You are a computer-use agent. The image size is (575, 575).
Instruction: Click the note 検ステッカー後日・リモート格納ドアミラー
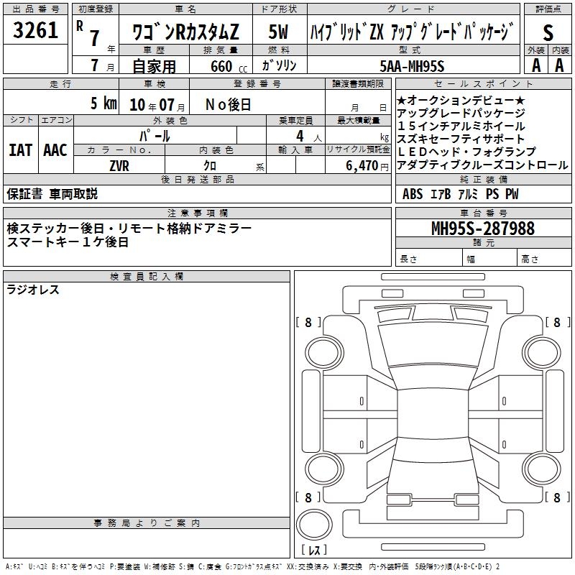(x=129, y=229)
